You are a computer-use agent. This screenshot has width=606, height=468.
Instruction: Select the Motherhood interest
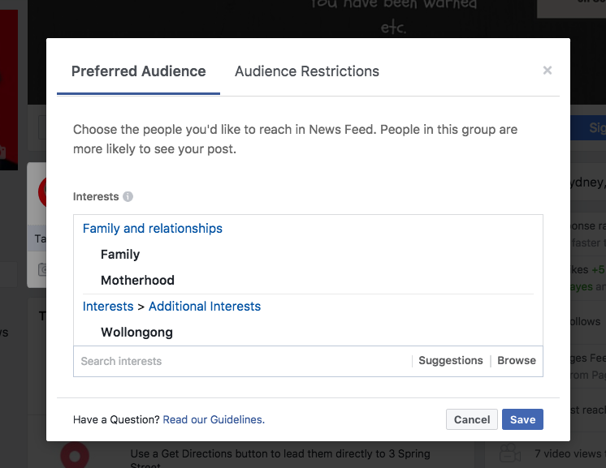[x=137, y=280]
